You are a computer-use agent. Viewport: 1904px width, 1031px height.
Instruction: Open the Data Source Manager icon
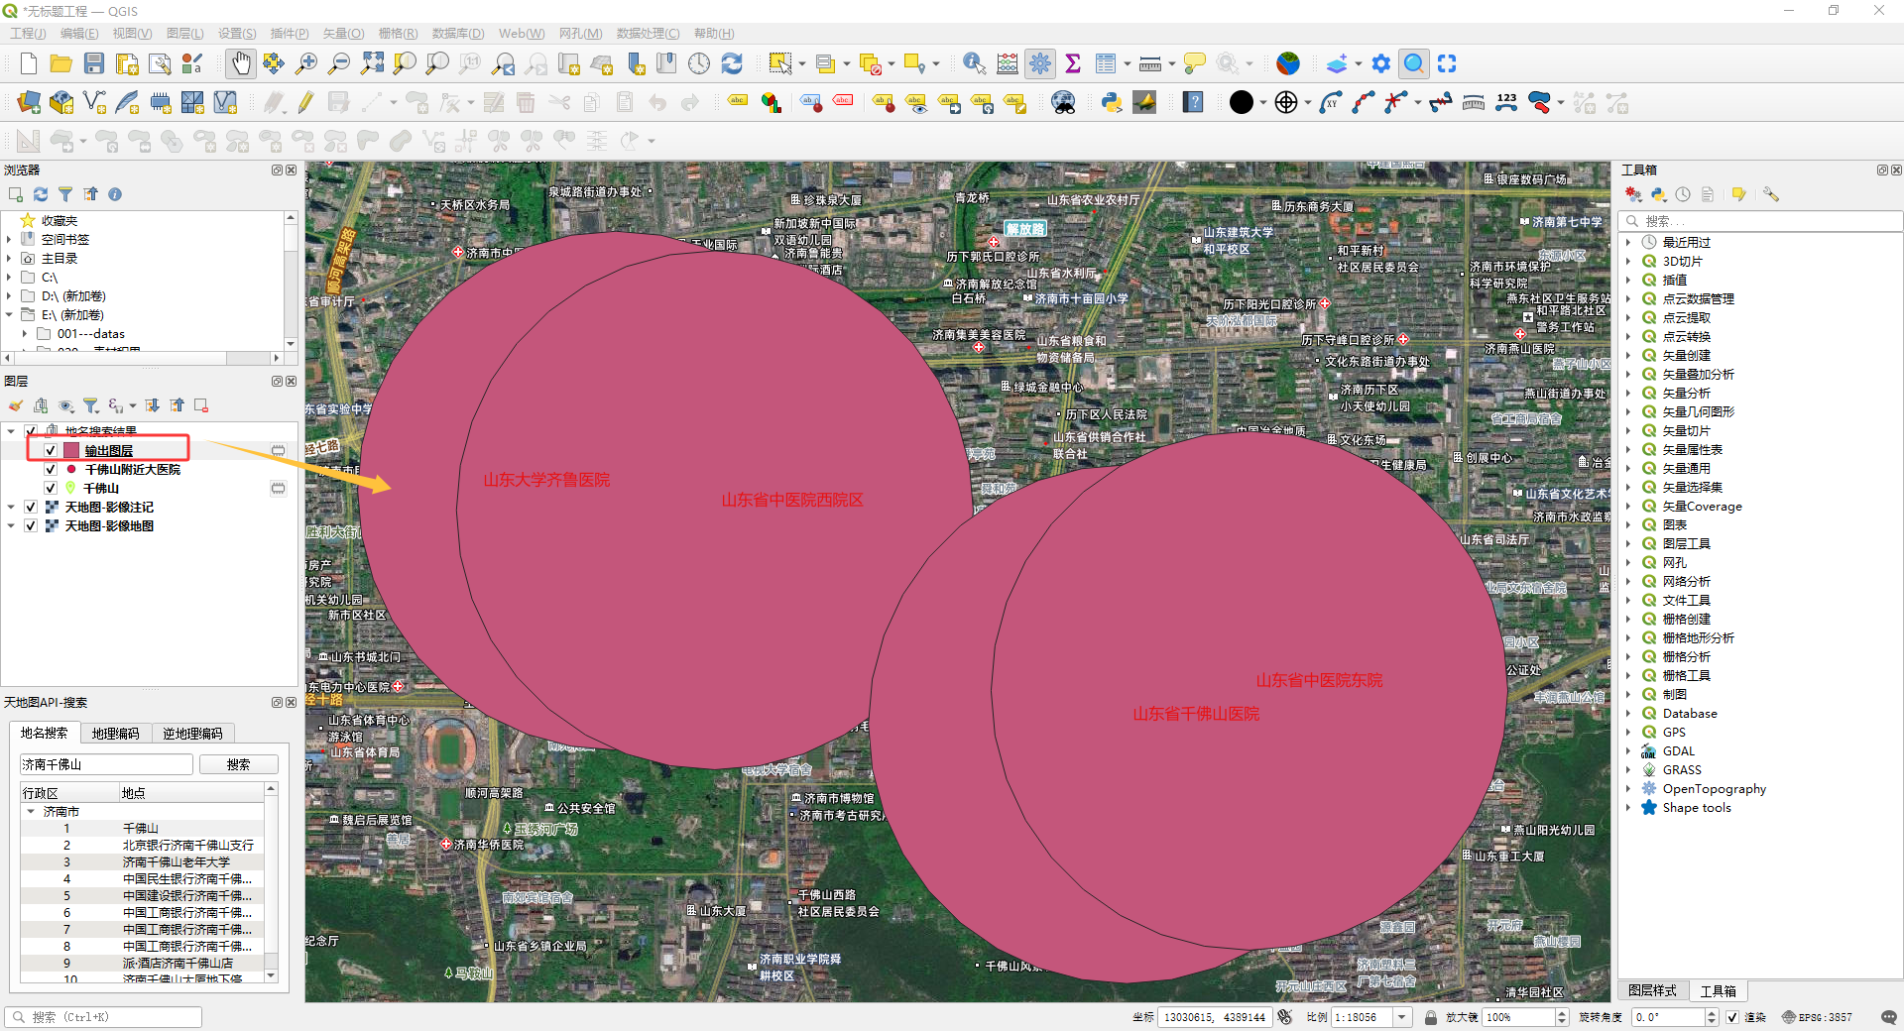[x=29, y=102]
